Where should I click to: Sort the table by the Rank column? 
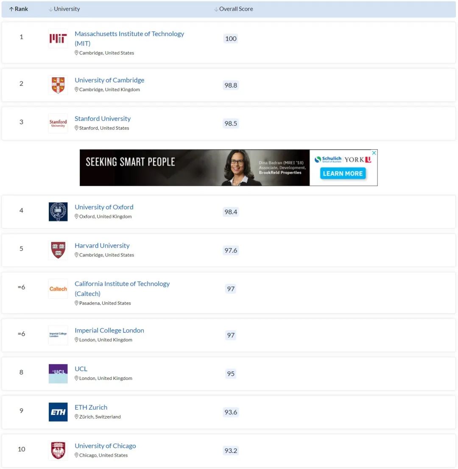[x=19, y=9]
